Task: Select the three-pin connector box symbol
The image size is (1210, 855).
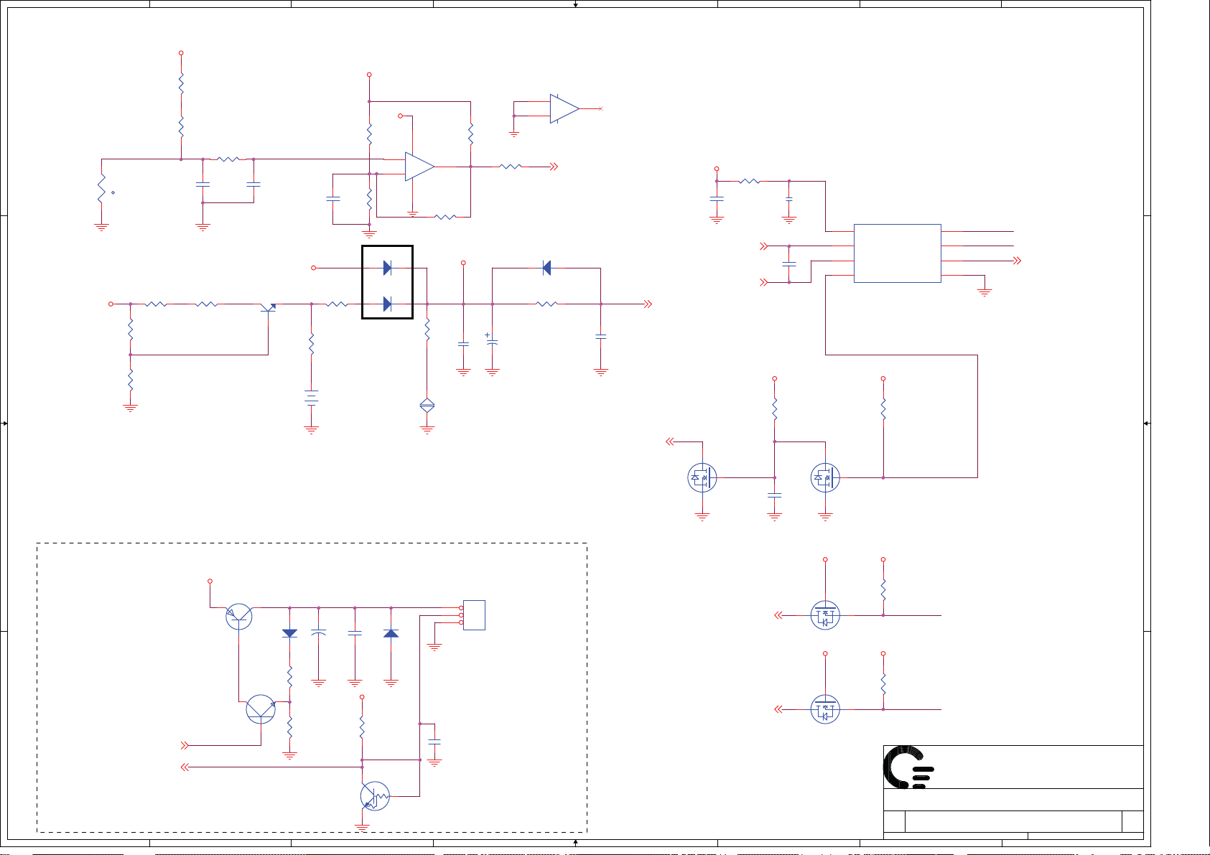Action: (x=474, y=615)
